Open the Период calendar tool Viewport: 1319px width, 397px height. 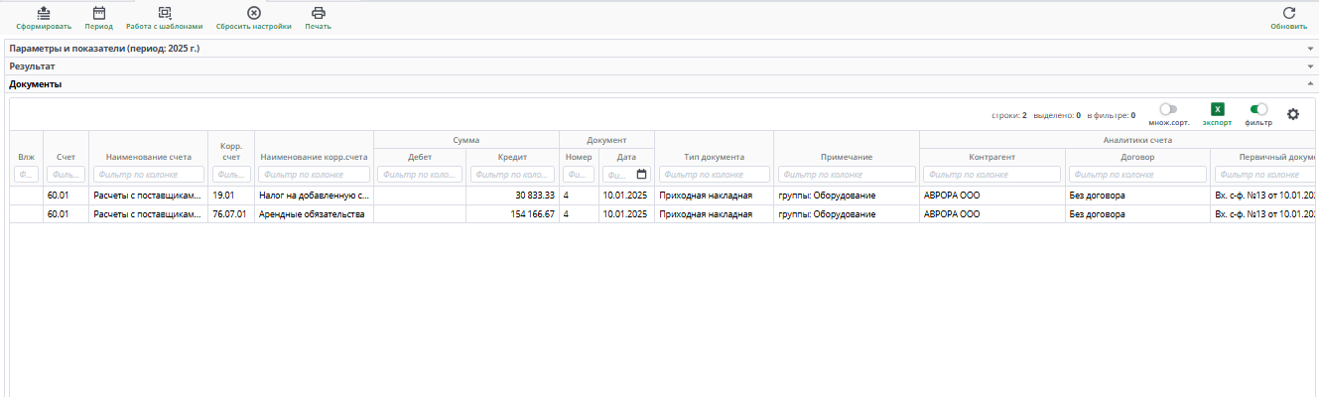98,14
